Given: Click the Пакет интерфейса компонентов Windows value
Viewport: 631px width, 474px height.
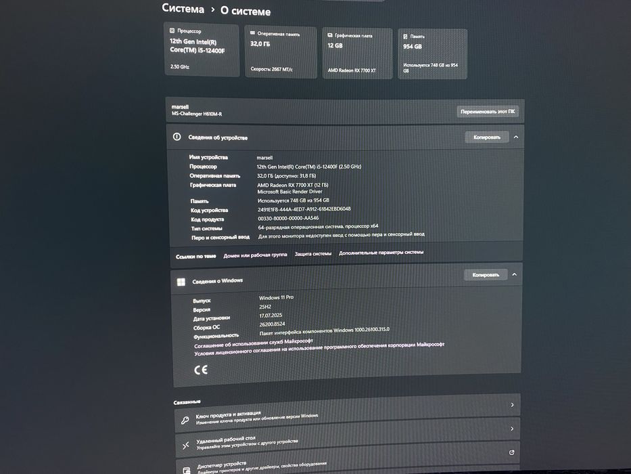Looking at the screenshot, I should pyautogui.click(x=325, y=331).
